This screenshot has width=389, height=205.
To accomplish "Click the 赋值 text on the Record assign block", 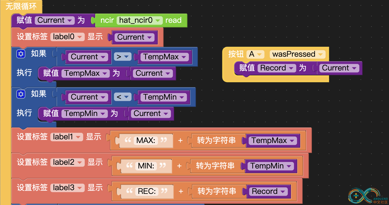I will coord(247,68).
